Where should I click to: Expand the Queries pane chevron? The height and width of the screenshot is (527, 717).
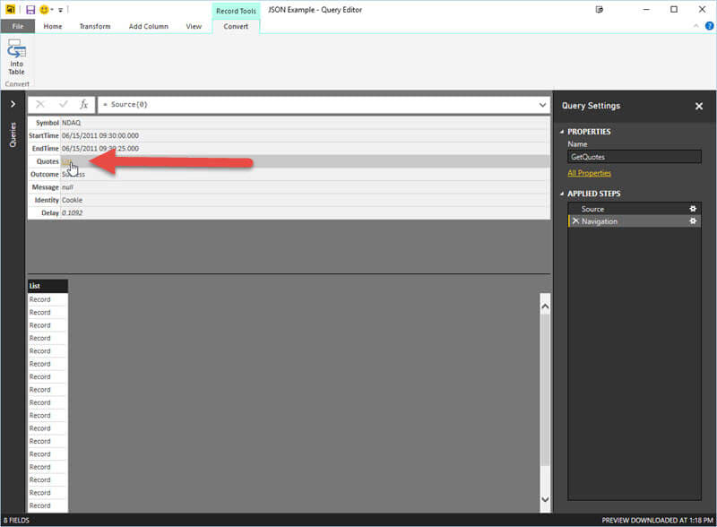click(13, 104)
